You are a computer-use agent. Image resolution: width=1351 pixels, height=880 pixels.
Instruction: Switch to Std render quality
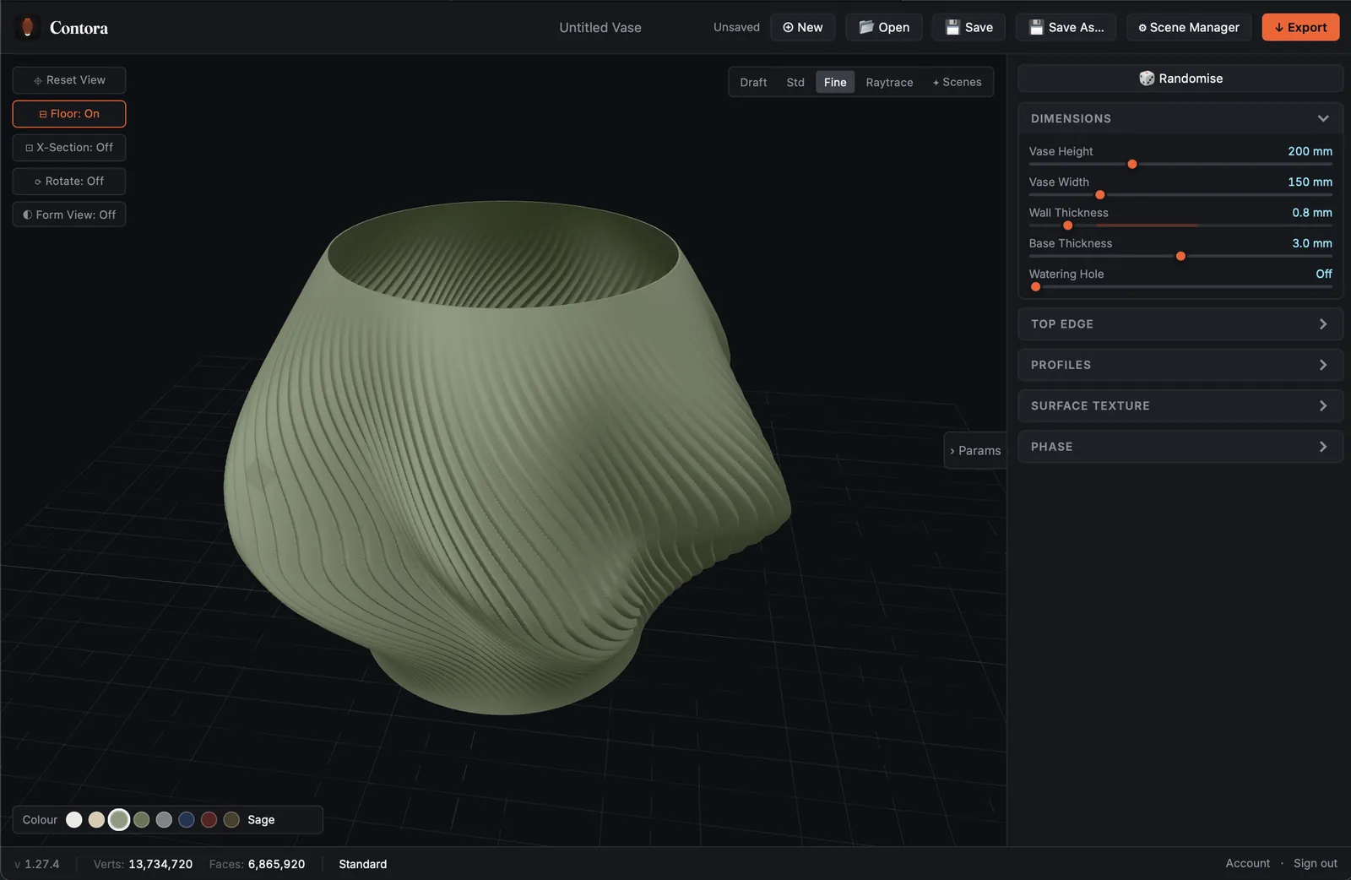[x=795, y=82]
